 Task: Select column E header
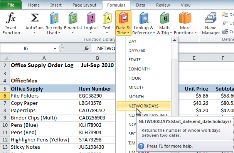(194, 58)
